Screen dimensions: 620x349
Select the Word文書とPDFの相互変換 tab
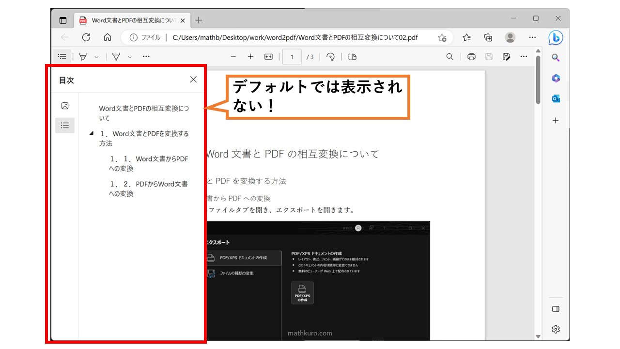click(132, 20)
